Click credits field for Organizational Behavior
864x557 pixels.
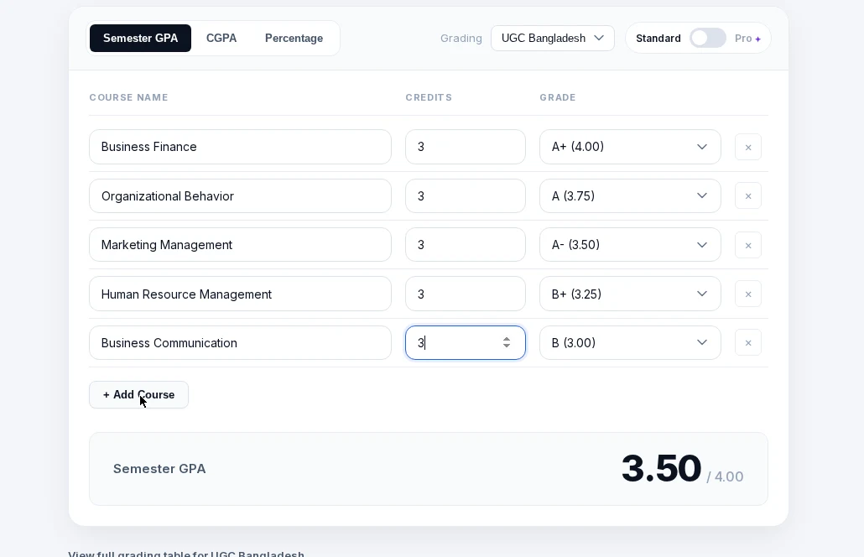coord(466,196)
